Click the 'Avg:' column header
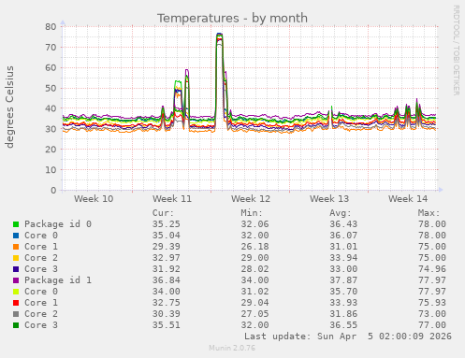The height and width of the screenshot is (358, 465). [x=341, y=213]
